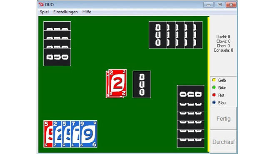The image size is (274, 154).
Task: Click the Fertig button
Action: [x=223, y=119]
